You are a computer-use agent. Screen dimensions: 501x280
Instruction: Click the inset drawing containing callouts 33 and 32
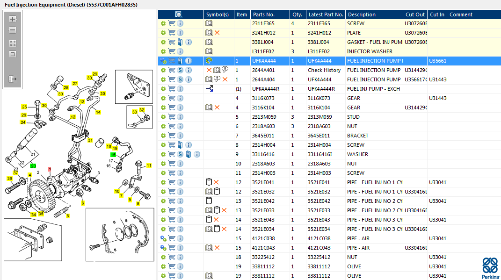[139, 117]
